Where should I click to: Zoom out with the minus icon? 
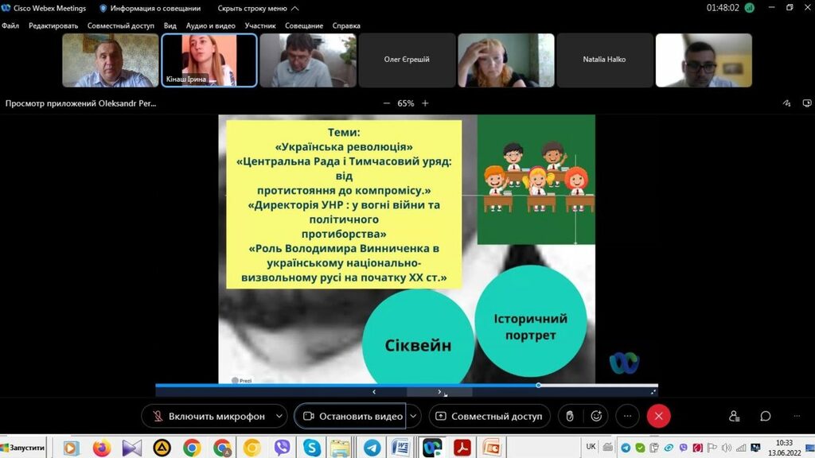coord(387,103)
